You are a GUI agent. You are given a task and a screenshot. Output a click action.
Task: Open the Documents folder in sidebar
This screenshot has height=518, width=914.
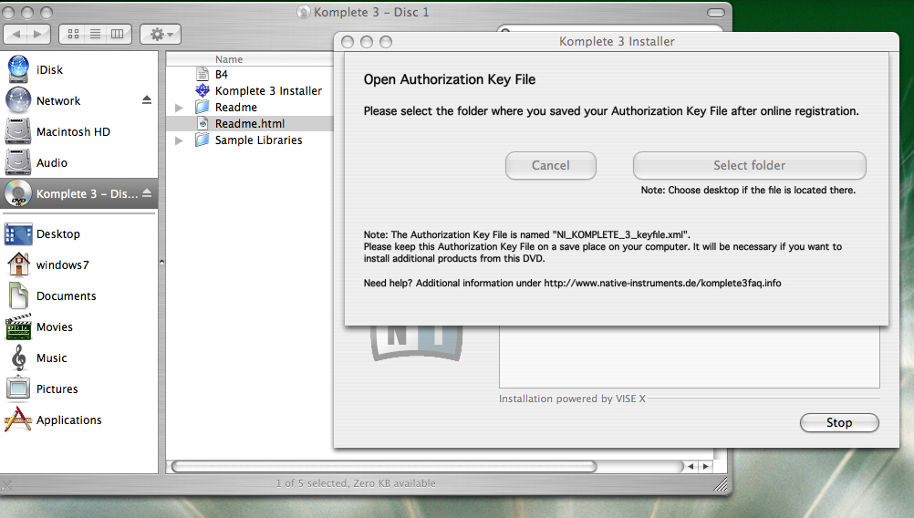(x=66, y=296)
